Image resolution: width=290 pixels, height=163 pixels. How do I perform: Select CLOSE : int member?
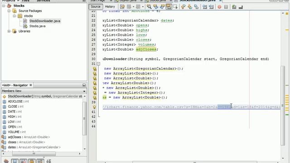click(15, 106)
